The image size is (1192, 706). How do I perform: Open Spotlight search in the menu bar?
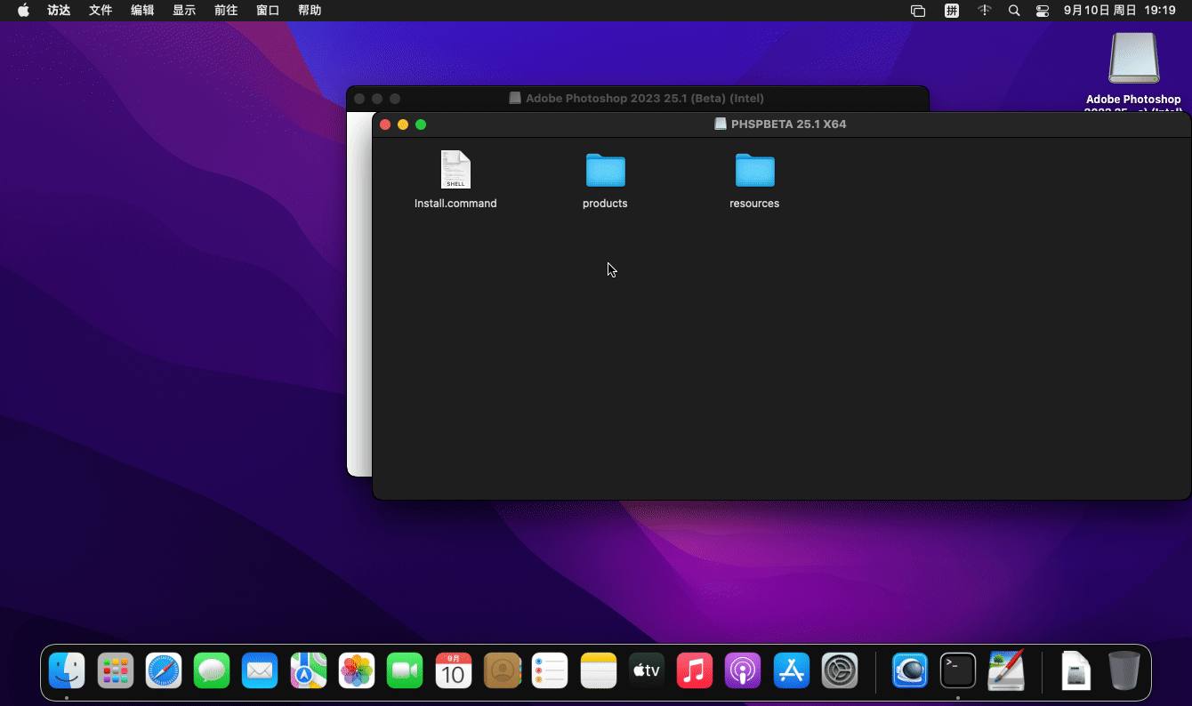pos(1014,11)
